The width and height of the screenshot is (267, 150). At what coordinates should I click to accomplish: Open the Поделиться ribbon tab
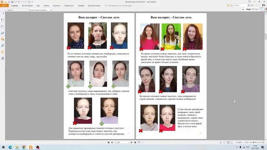click(69, 5)
